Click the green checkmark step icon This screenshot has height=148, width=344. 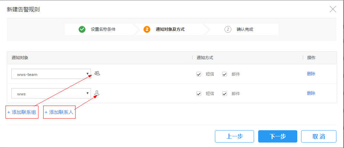coord(82,29)
